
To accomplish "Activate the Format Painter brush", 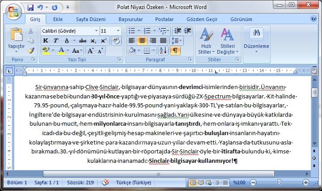I will (x=31, y=50).
